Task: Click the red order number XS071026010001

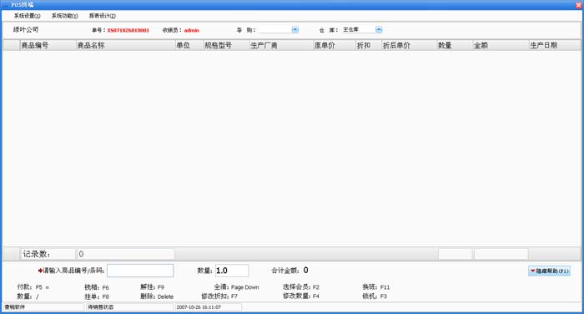Action: pyautogui.click(x=128, y=30)
